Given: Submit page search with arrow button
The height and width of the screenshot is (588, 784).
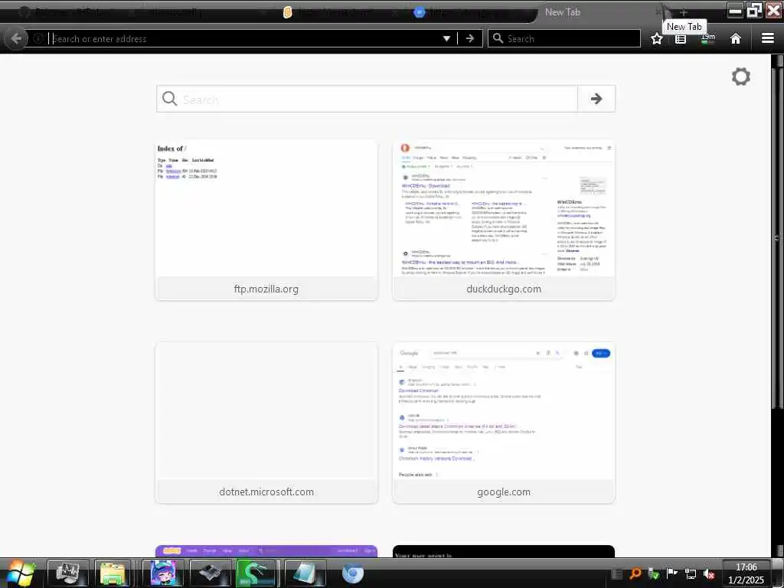Looking at the screenshot, I should [596, 99].
